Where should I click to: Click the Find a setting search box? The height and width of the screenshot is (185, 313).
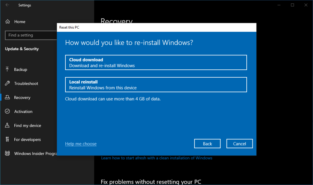pos(31,35)
